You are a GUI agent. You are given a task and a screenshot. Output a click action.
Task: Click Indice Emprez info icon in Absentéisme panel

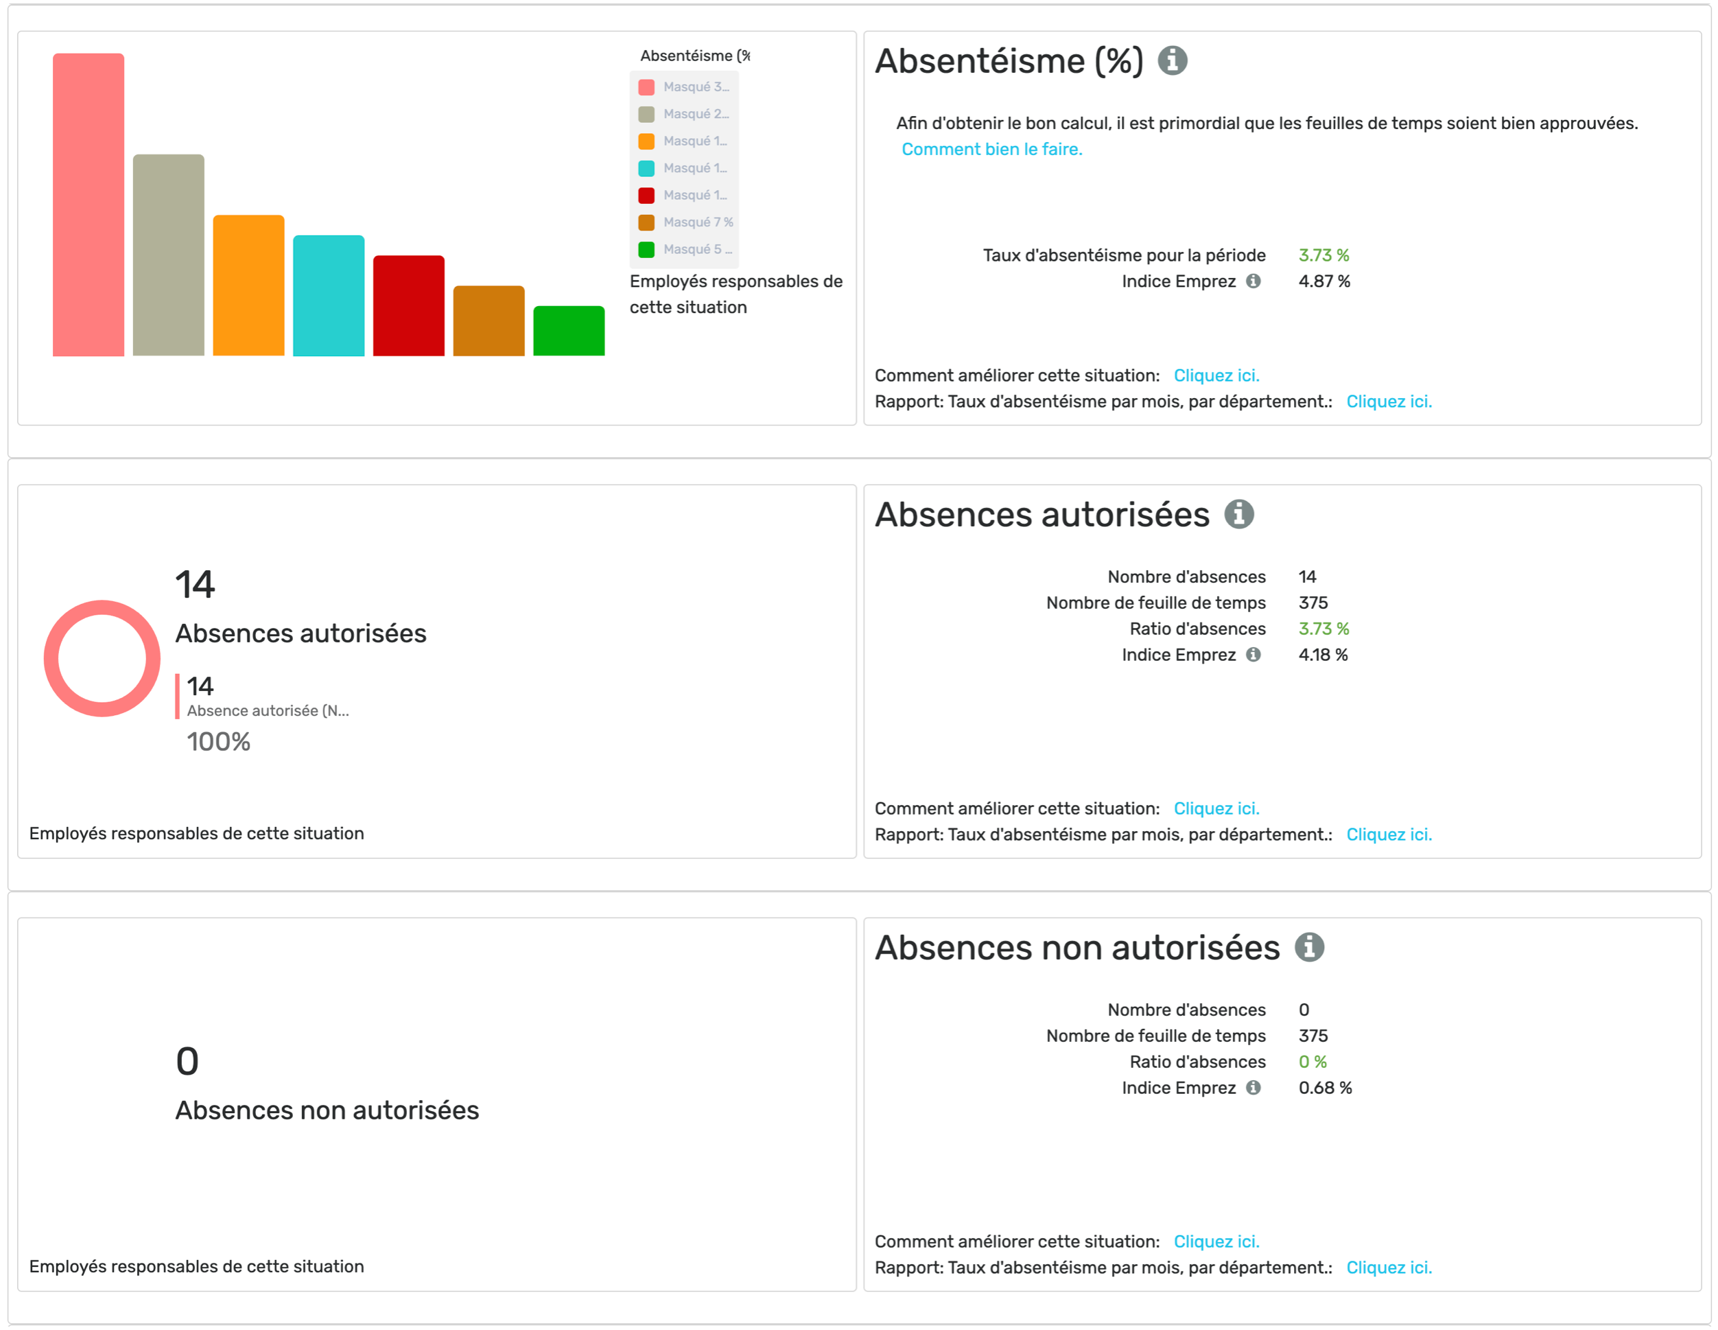pyautogui.click(x=1253, y=281)
